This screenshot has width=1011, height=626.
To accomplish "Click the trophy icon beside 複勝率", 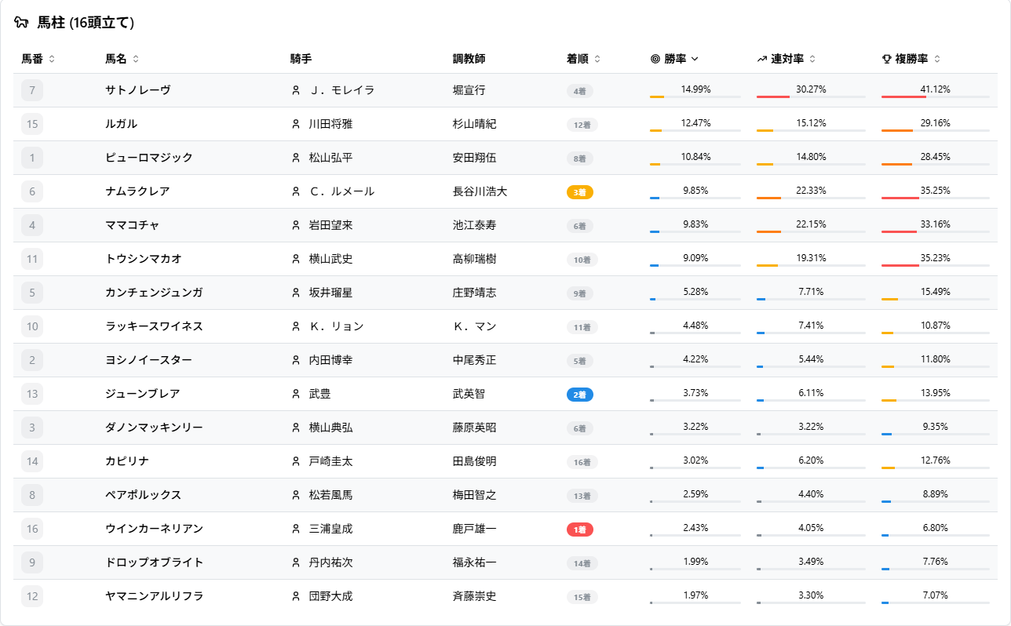I will pyautogui.click(x=887, y=59).
